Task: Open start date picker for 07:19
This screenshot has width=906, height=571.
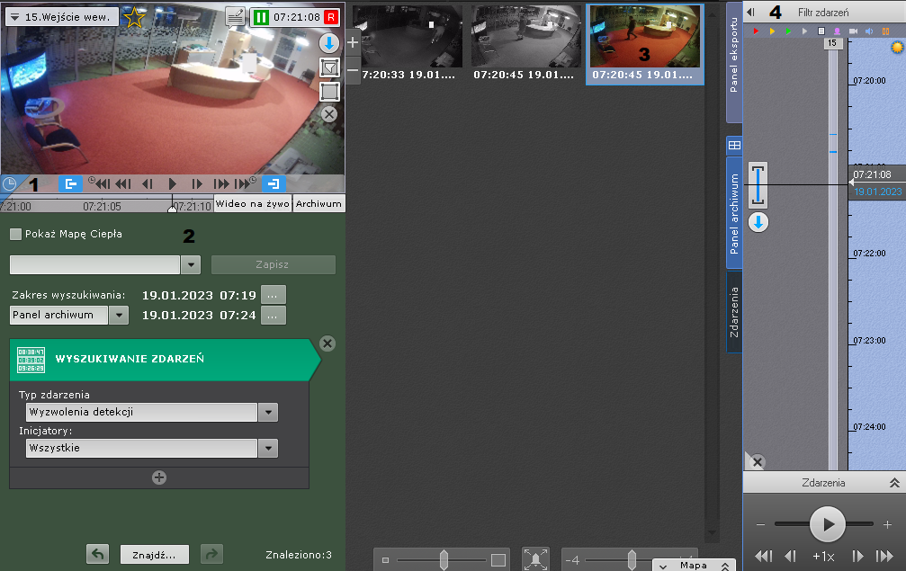Action: pos(273,295)
